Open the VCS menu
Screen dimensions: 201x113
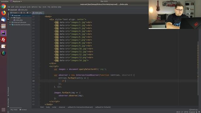tap(49, 7)
